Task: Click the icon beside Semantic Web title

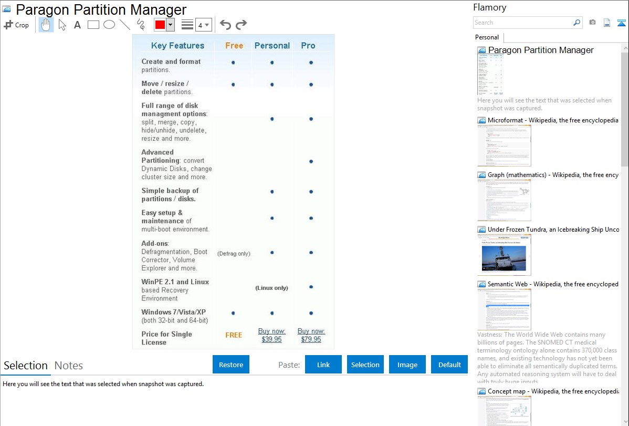Action: click(x=481, y=284)
